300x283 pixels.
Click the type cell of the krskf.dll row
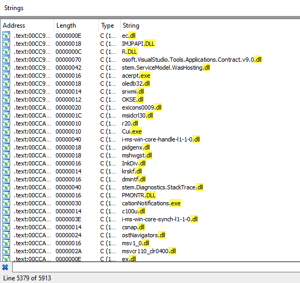108,171
